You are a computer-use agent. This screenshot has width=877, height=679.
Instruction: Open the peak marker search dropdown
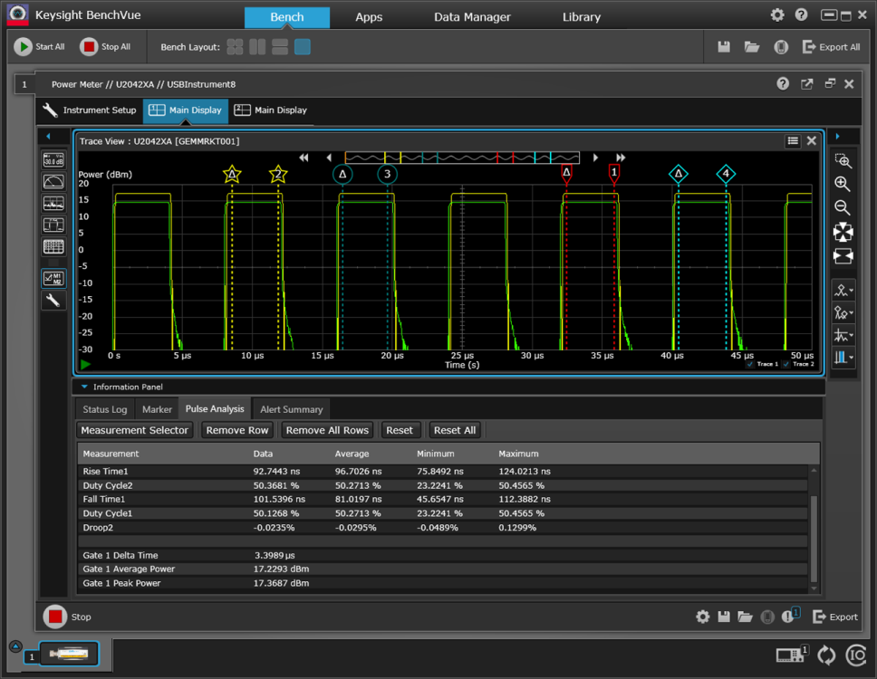tap(843, 292)
